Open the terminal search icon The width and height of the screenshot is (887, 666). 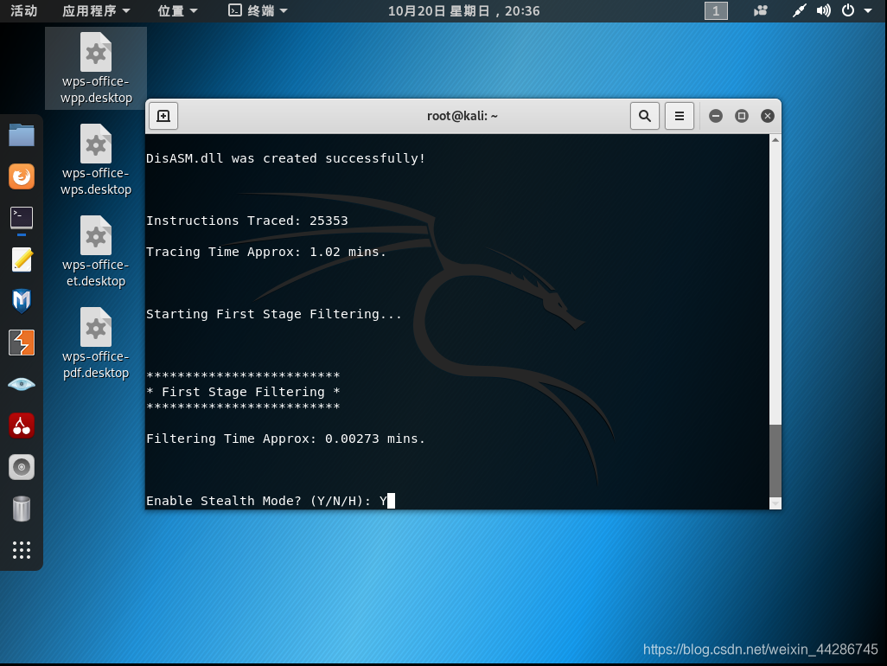point(644,115)
